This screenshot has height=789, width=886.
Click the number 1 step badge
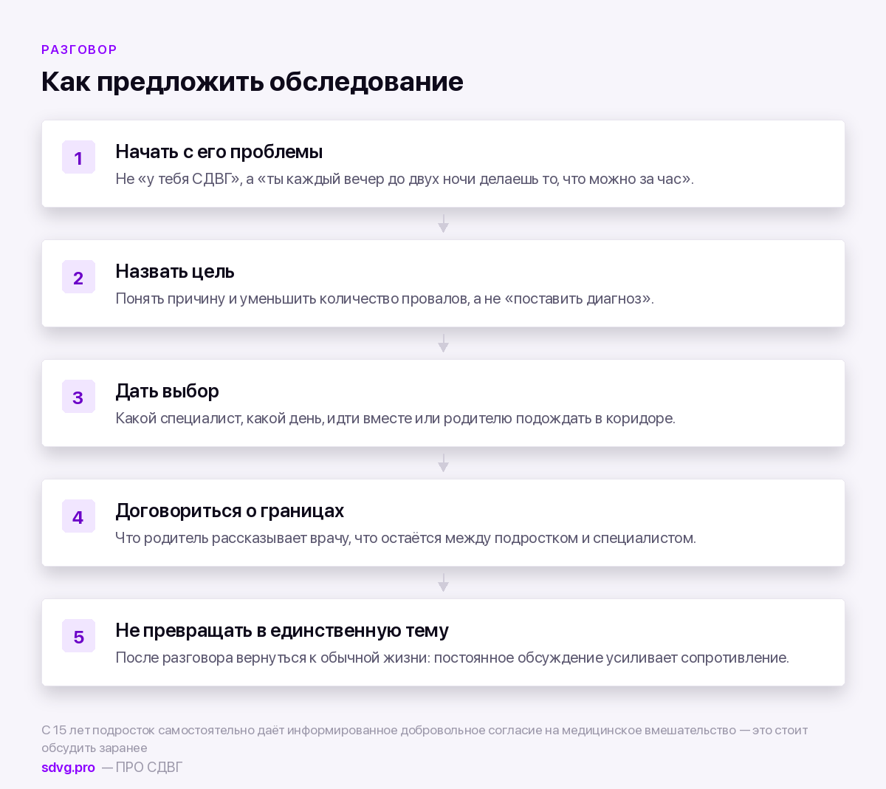tap(78, 157)
